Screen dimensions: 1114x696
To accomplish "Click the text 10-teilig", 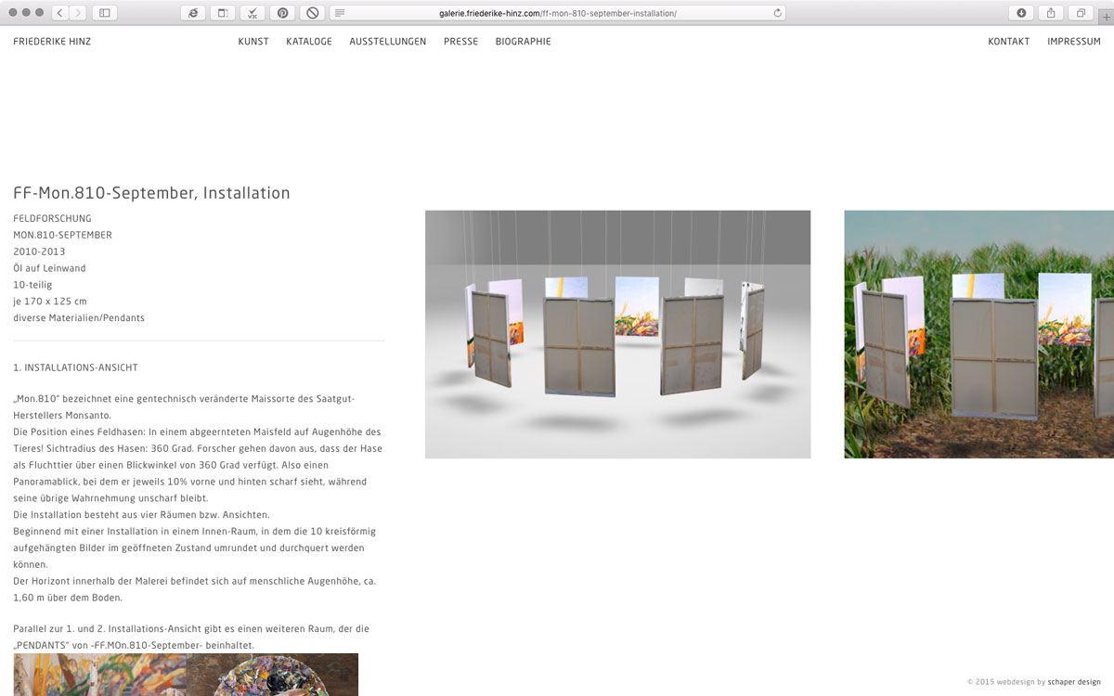I will click(x=32, y=285).
